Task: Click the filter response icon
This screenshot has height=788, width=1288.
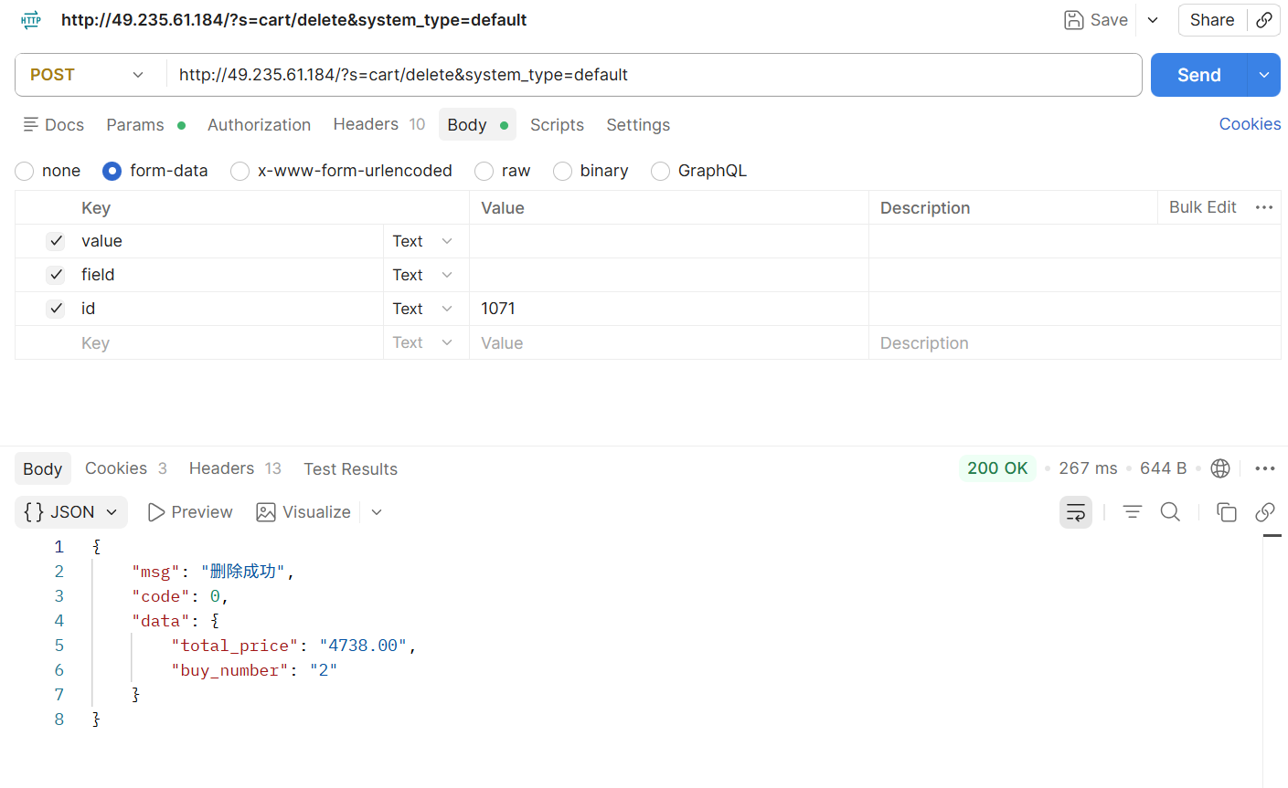Action: 1133,512
